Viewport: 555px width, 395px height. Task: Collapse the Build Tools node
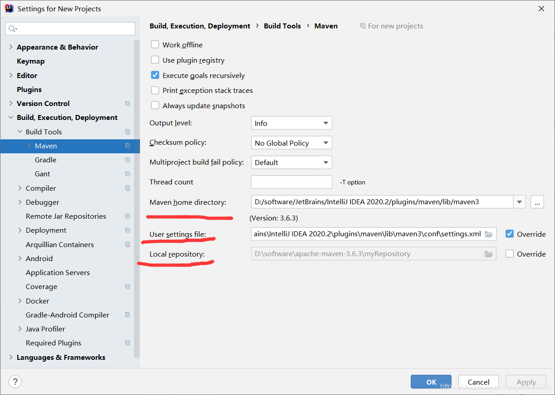20,132
